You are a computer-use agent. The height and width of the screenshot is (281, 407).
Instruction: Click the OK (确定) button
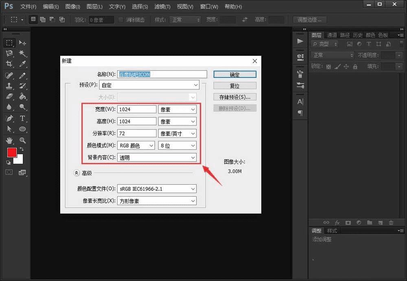235,75
